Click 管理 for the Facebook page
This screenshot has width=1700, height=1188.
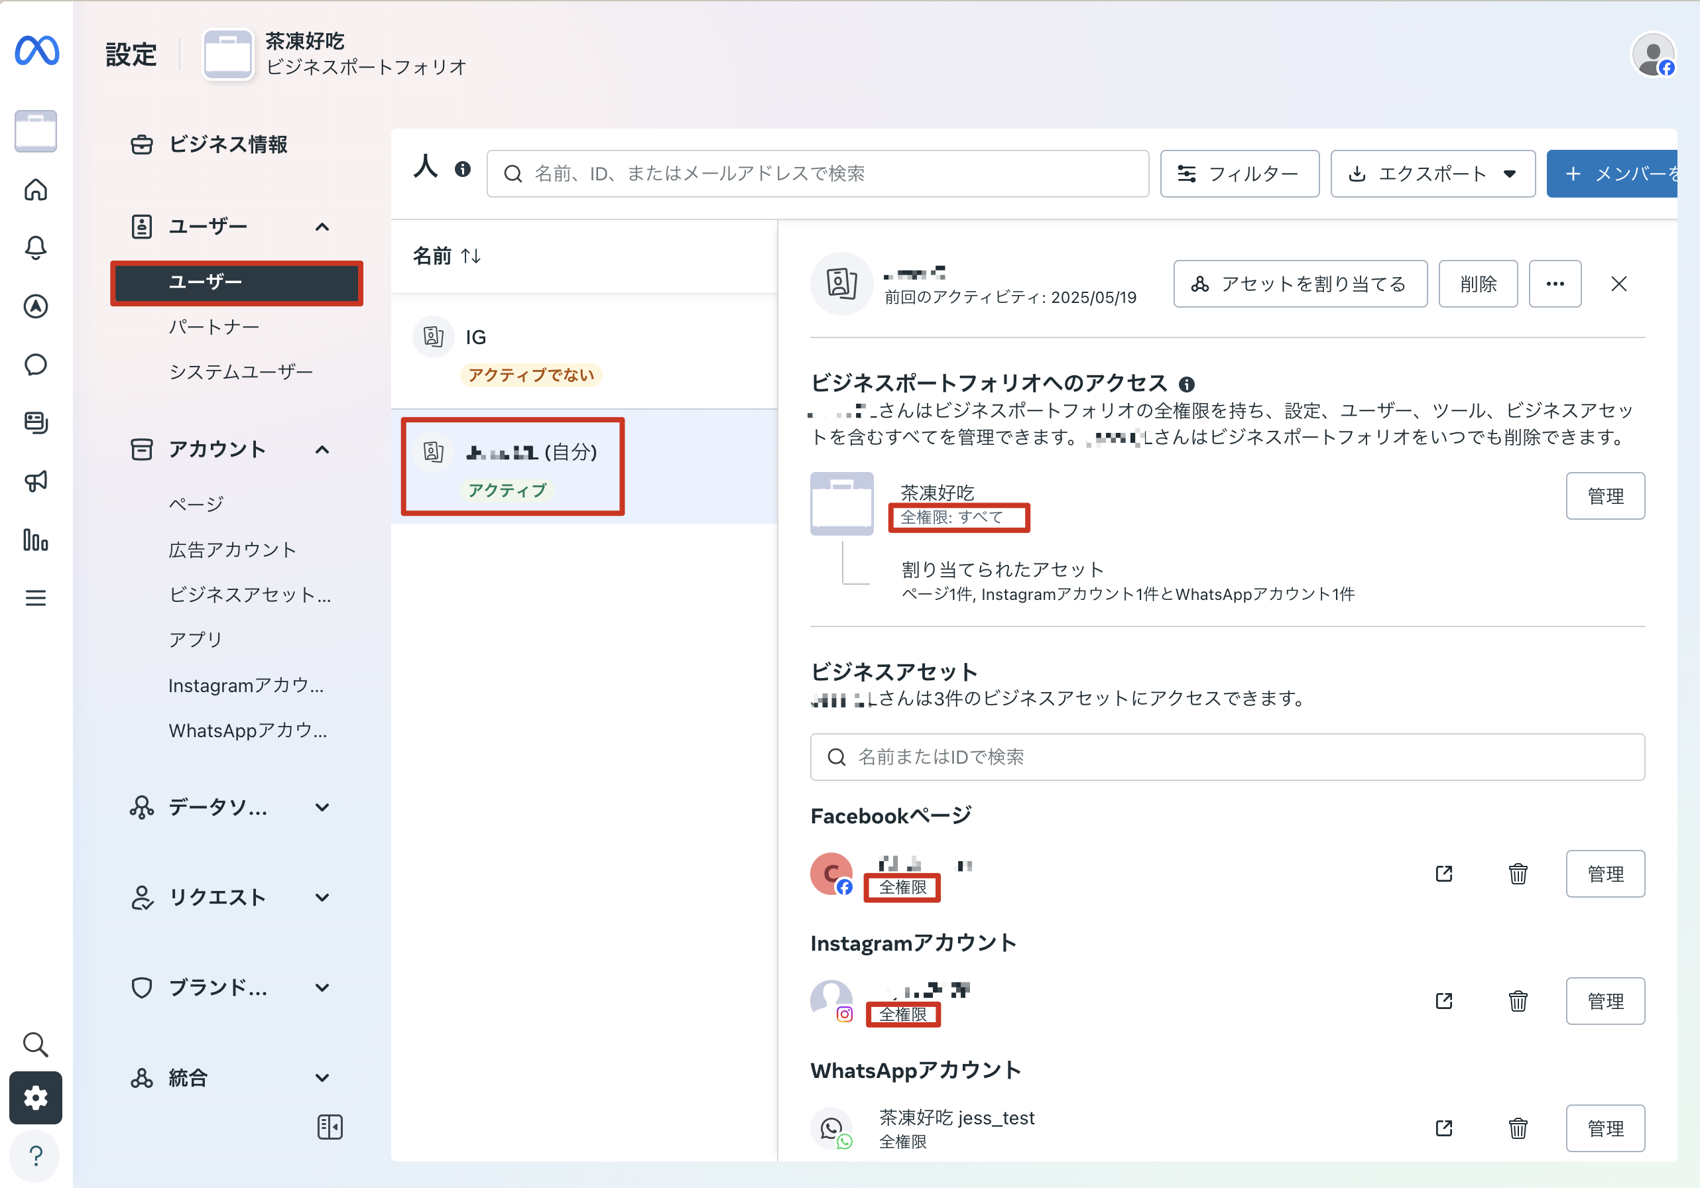1605,873
